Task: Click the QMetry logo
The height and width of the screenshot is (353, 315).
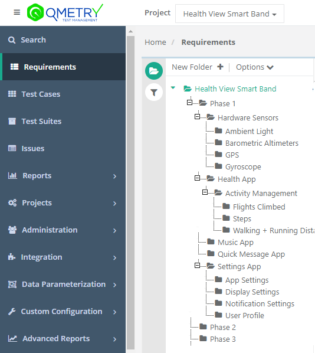Action: click(x=65, y=12)
